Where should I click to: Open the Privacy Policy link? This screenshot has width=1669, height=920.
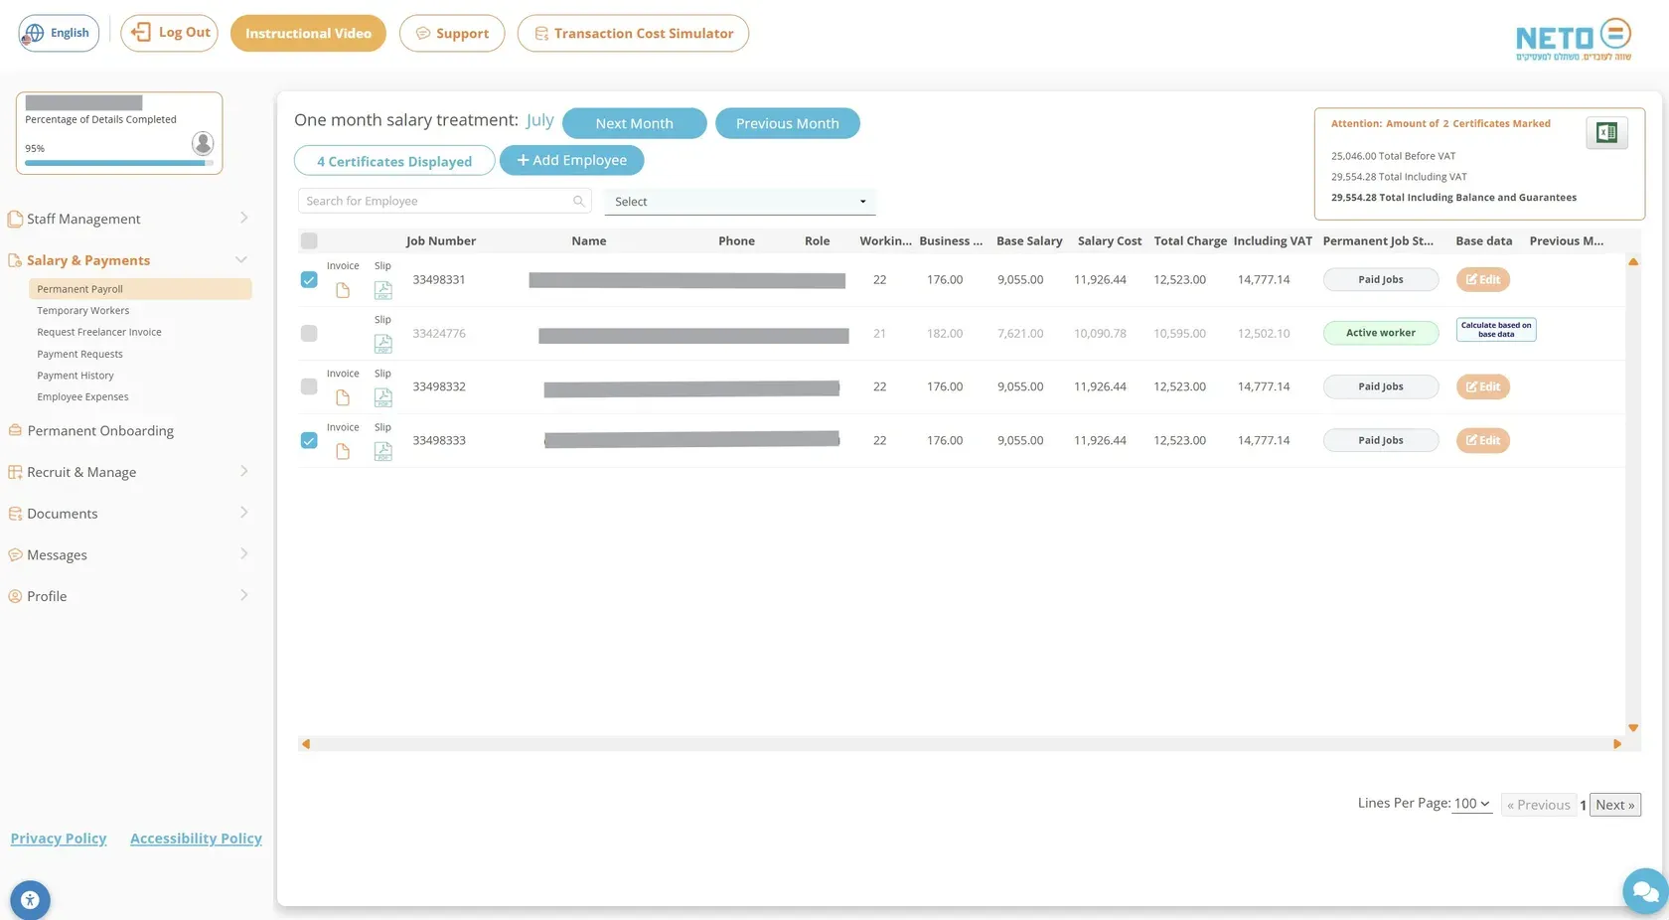59,839
